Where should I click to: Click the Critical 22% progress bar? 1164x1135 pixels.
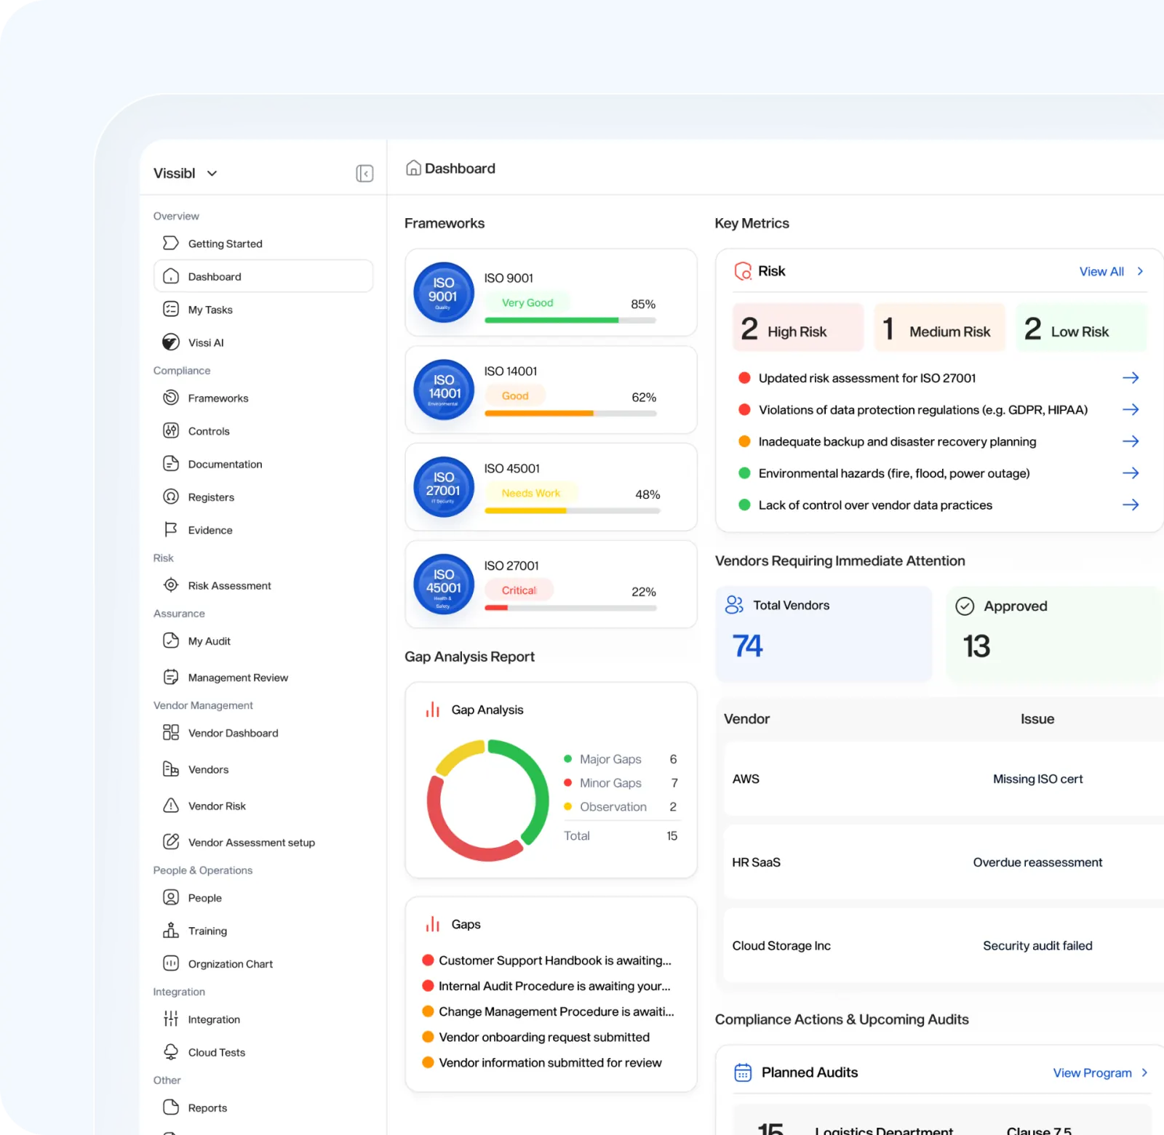[570, 608]
